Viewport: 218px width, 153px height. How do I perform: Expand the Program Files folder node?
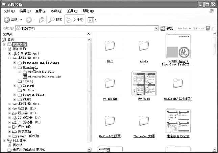(15, 95)
